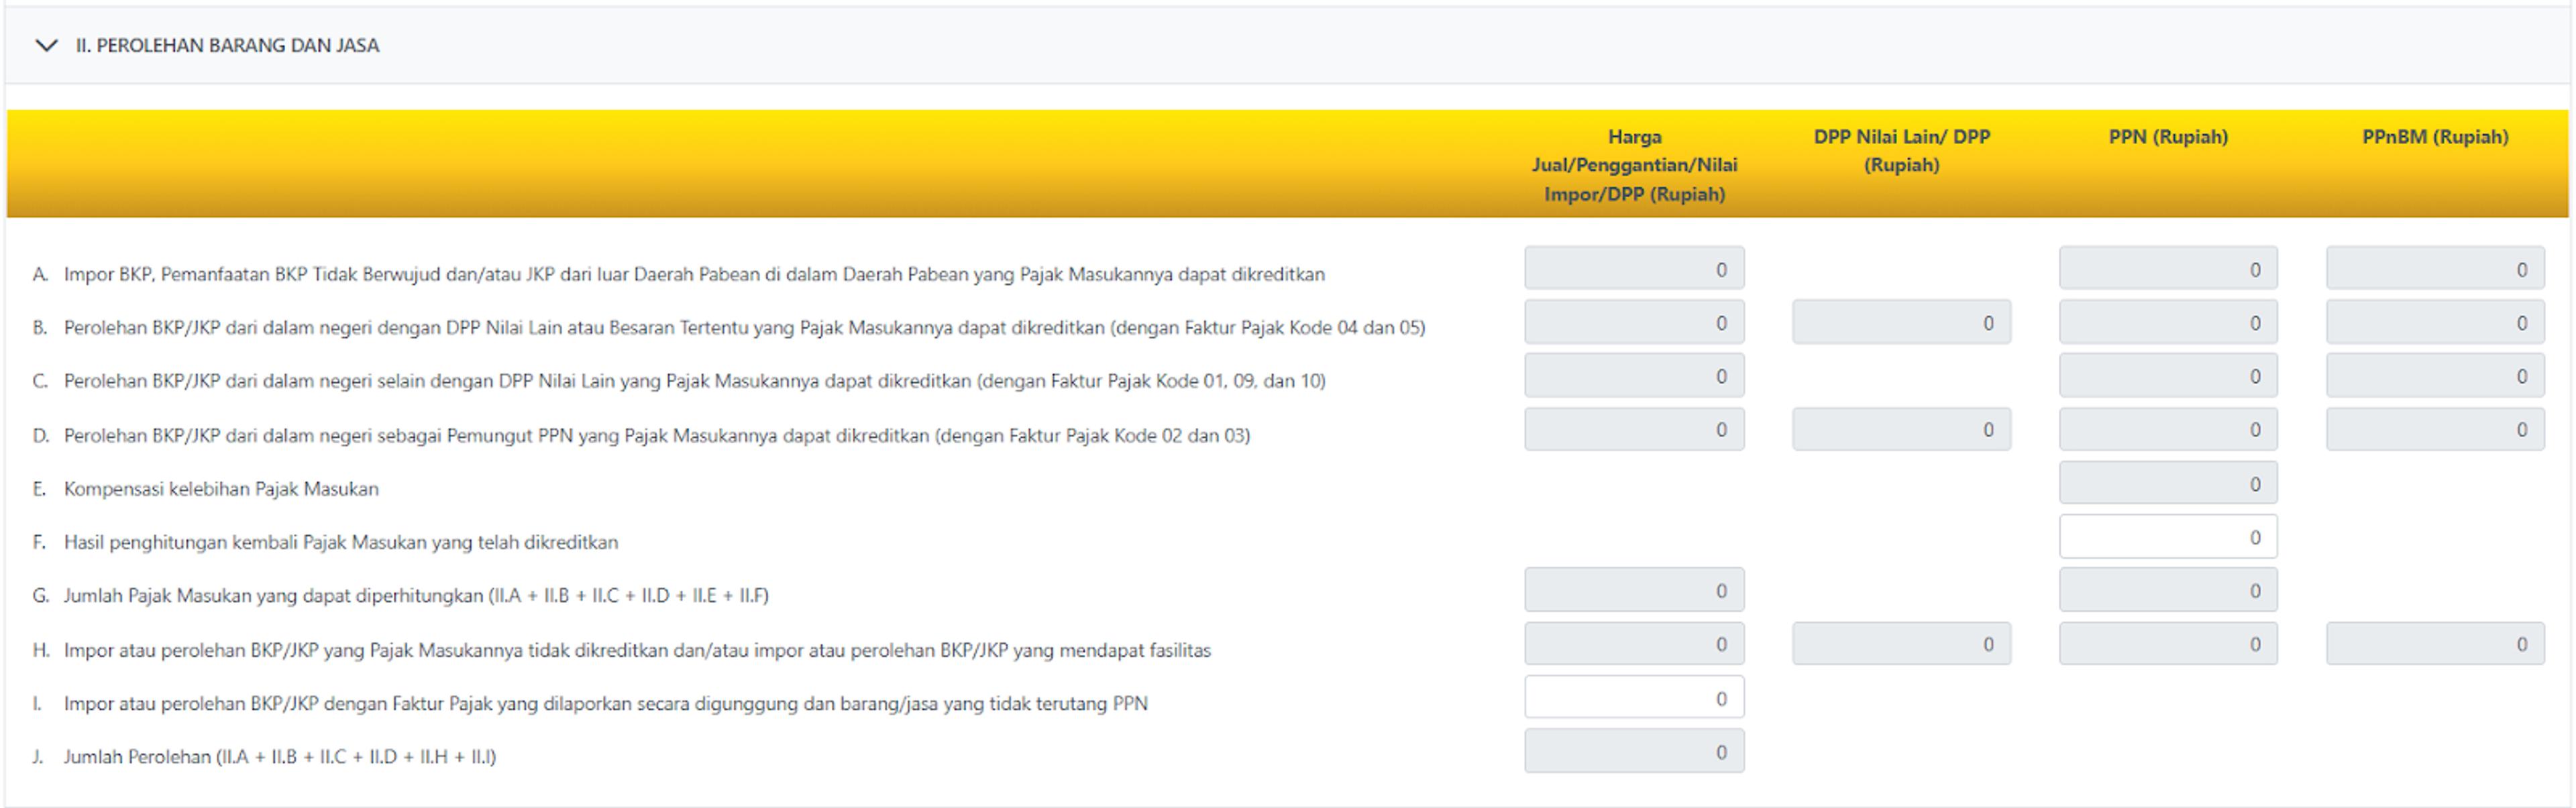The width and height of the screenshot is (2576, 808).
Task: Click row C PPnBM field
Action: coord(2435,375)
